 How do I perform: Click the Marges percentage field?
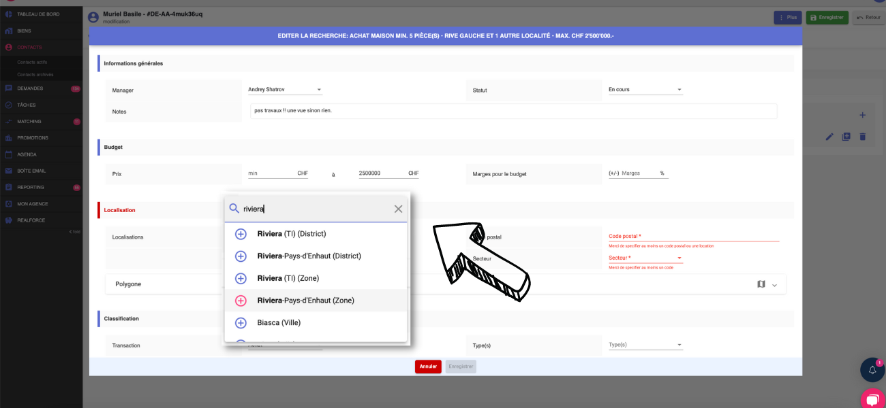pos(638,173)
